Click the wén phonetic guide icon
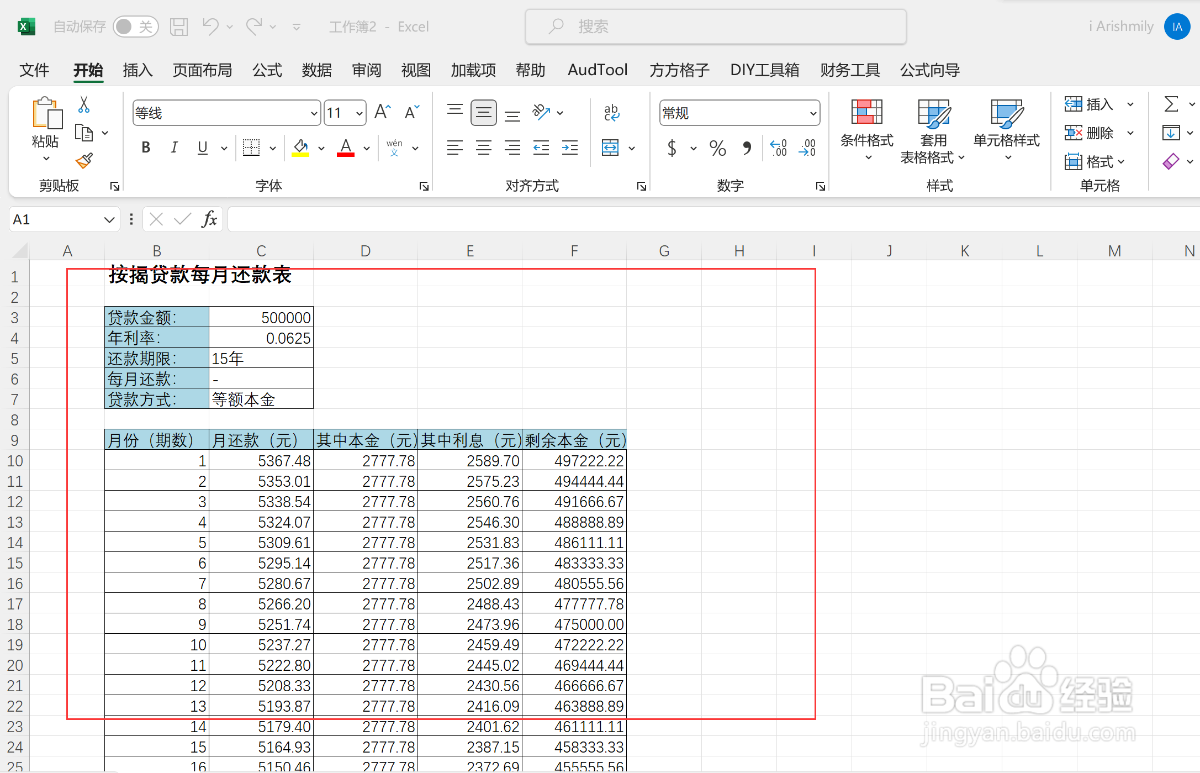1200x773 pixels. point(394,148)
